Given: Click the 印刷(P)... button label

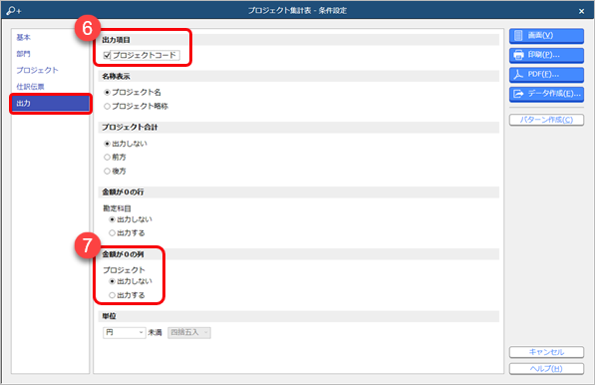Looking at the screenshot, I should click(x=544, y=55).
